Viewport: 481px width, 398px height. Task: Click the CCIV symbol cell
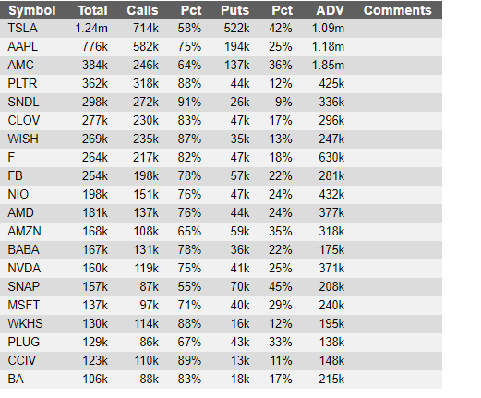[x=22, y=361]
